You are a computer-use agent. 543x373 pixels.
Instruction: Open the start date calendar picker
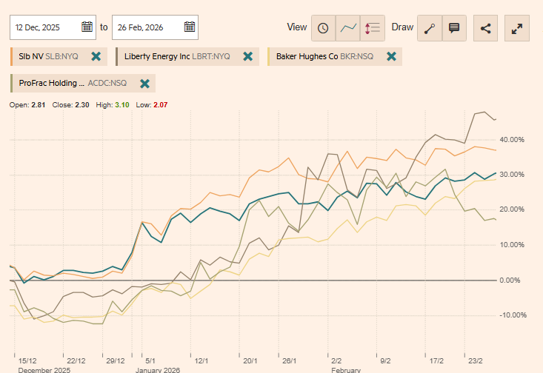tap(87, 27)
